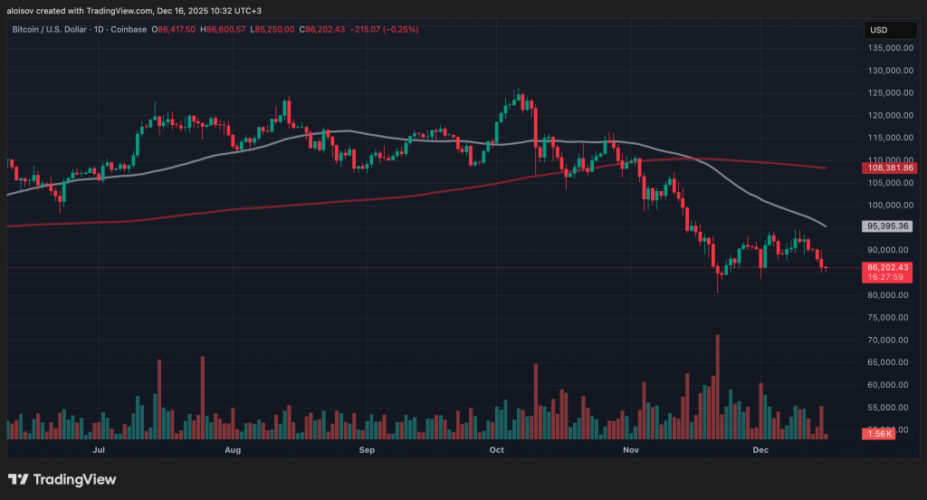Image resolution: width=927 pixels, height=500 pixels.
Task: Click the Oct label on time axis
Action: 496,449
